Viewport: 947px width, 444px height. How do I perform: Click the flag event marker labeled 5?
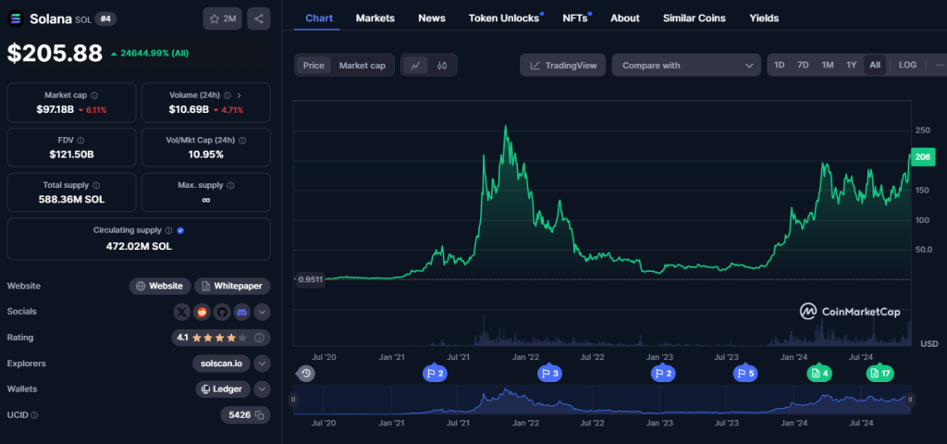[x=746, y=374]
